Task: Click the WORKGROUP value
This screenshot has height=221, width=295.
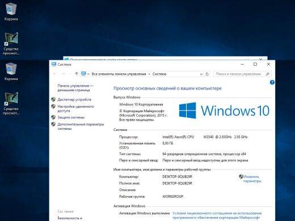Action: 172,197
